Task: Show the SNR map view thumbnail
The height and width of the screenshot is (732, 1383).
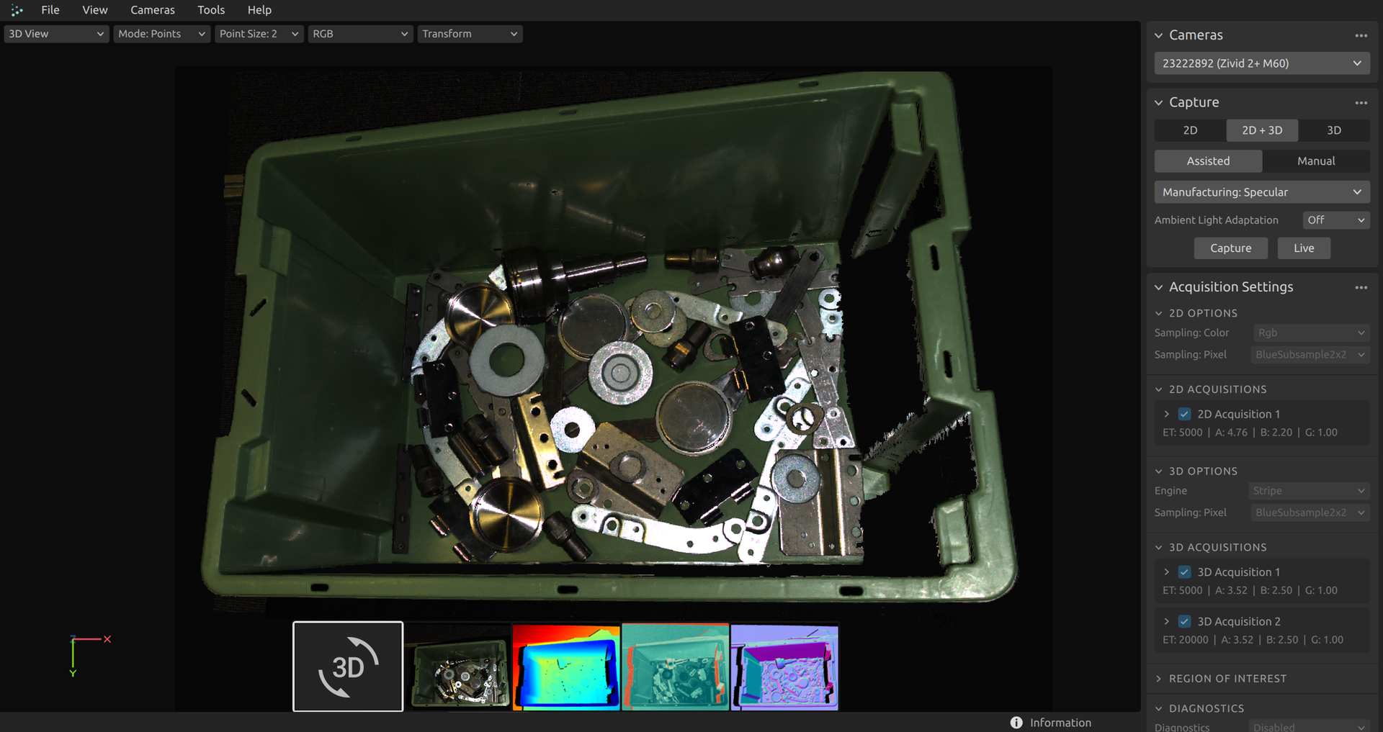Action: tap(675, 667)
